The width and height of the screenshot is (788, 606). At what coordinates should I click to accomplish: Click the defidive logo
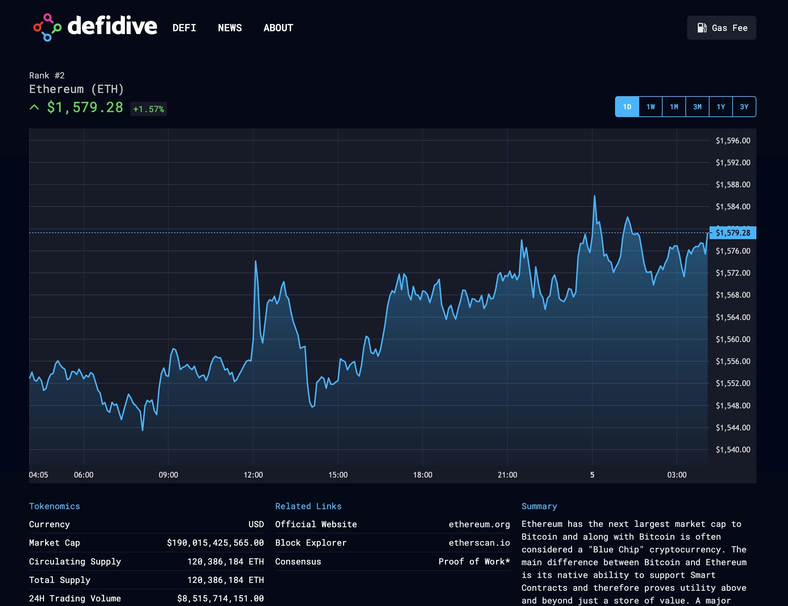click(x=95, y=27)
